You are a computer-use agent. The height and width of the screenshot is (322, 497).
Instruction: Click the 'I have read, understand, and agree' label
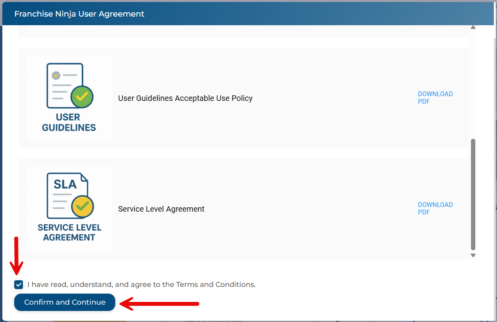(x=141, y=285)
